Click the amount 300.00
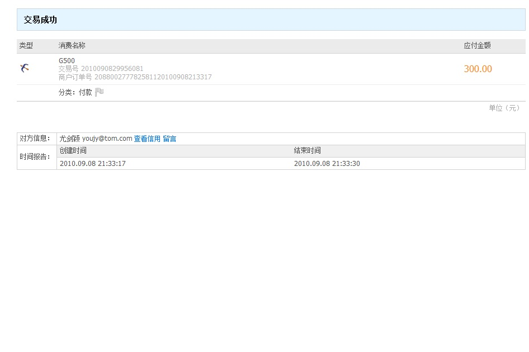 [x=478, y=69]
